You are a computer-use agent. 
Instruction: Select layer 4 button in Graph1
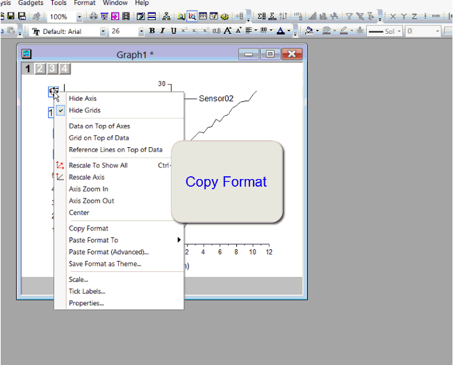click(x=65, y=69)
